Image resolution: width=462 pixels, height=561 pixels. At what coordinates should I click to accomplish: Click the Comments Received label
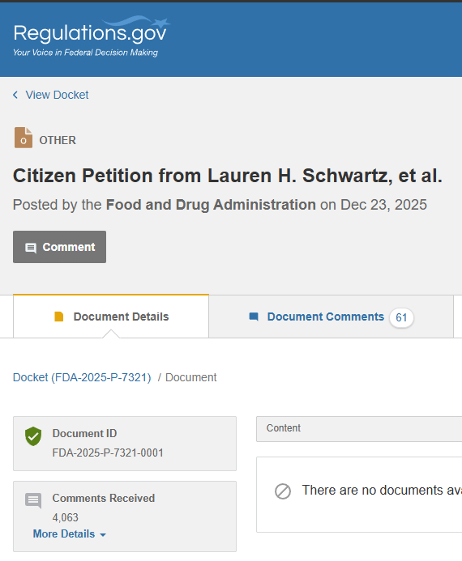pyautogui.click(x=104, y=498)
